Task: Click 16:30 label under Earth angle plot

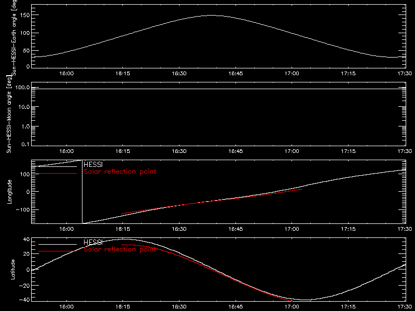Action: click(179, 74)
